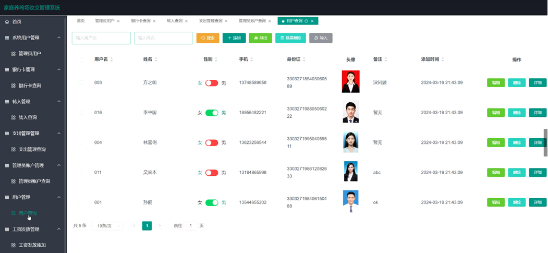
Task: Switch to the 转入查询 tab
Action: tap(175, 21)
